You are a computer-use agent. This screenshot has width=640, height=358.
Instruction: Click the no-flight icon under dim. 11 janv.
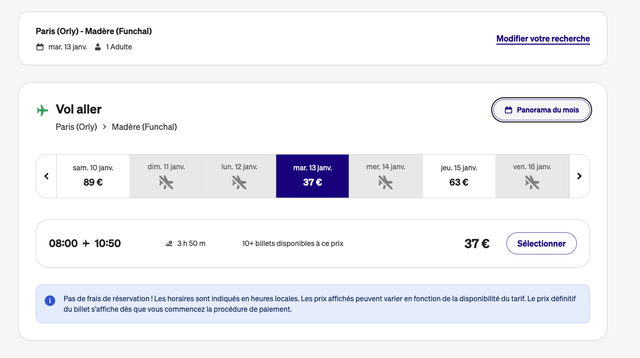[x=166, y=182]
